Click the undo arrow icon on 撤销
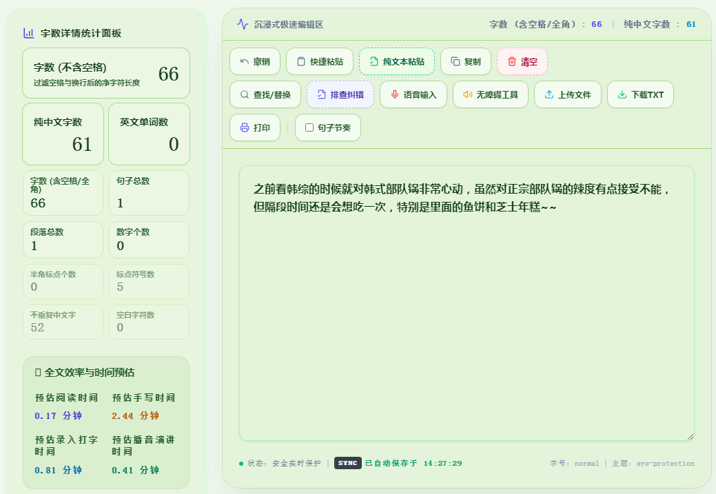 point(245,61)
